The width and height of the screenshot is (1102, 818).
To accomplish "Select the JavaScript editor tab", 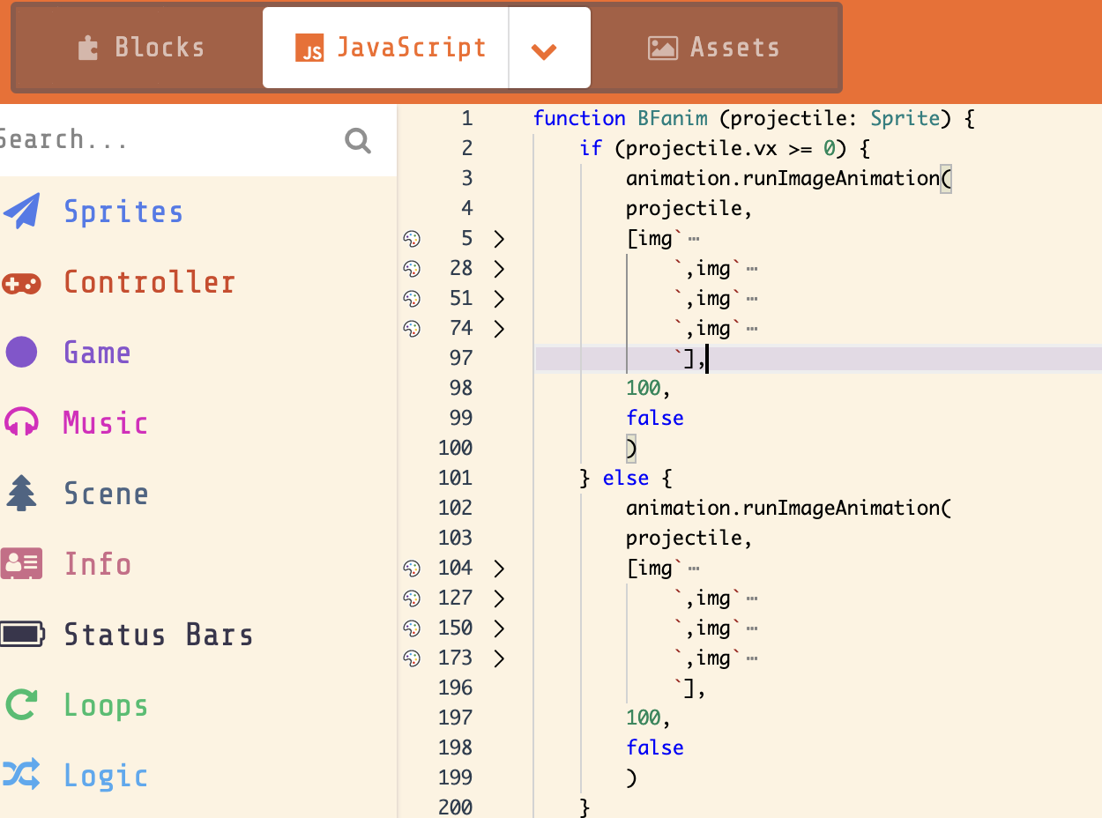I will coord(385,48).
